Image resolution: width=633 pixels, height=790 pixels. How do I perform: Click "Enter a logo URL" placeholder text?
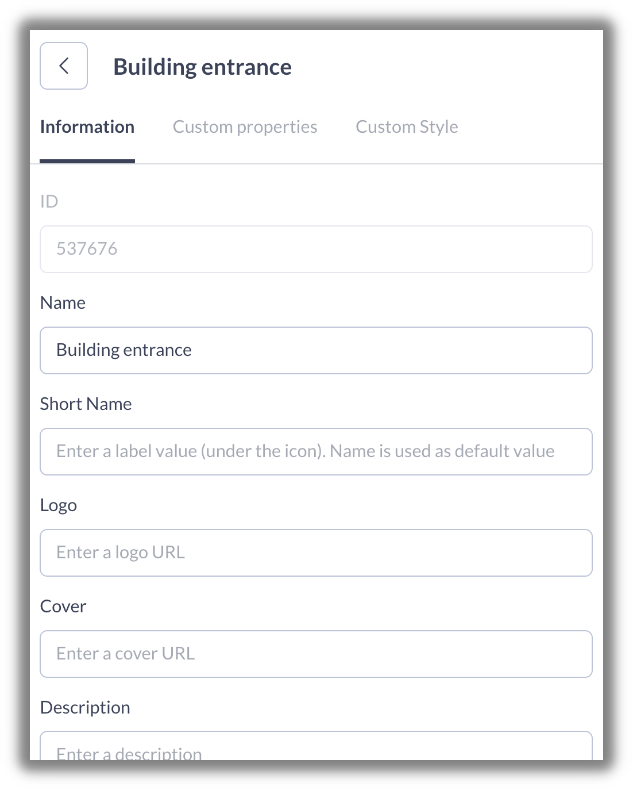point(121,553)
